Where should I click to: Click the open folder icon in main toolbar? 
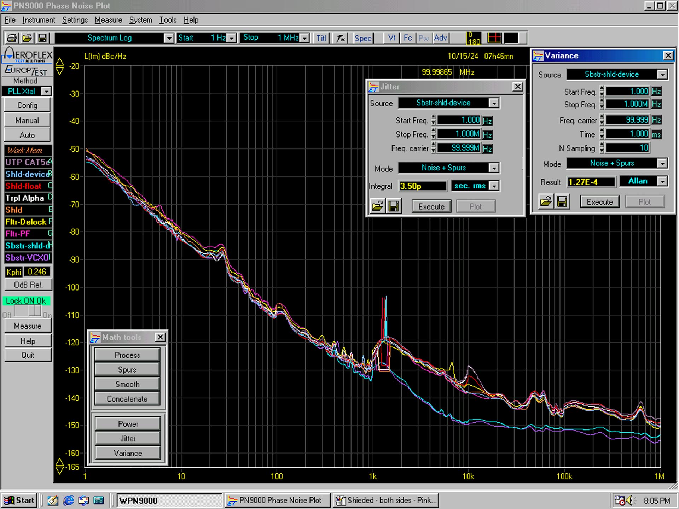tap(27, 38)
